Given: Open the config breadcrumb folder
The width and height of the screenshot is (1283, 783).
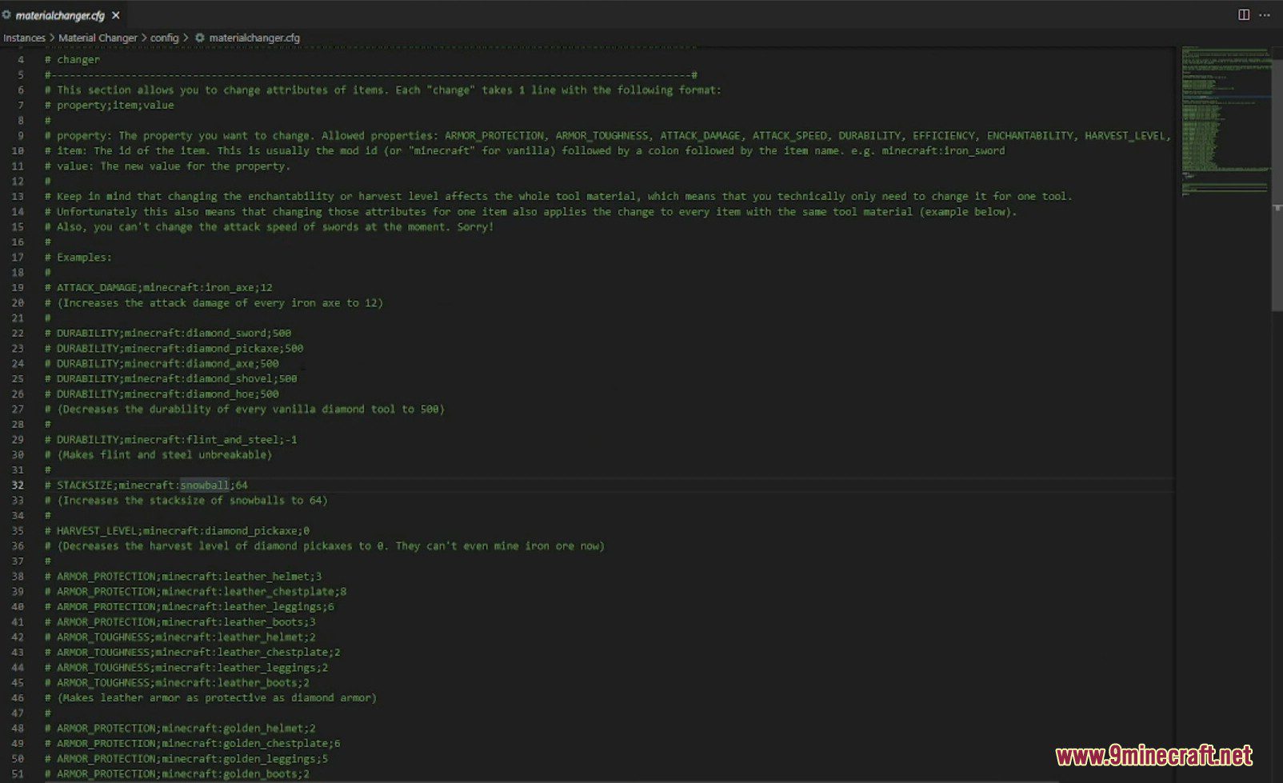Looking at the screenshot, I should click(x=164, y=38).
